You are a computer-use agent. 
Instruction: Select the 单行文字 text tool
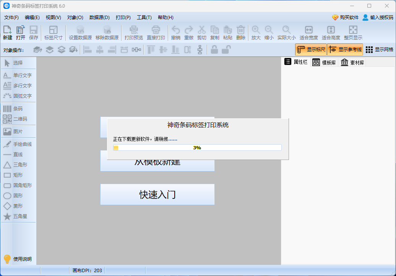click(18, 75)
